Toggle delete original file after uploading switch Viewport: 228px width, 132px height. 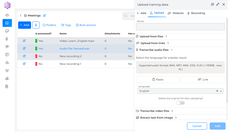[x=180, y=103]
